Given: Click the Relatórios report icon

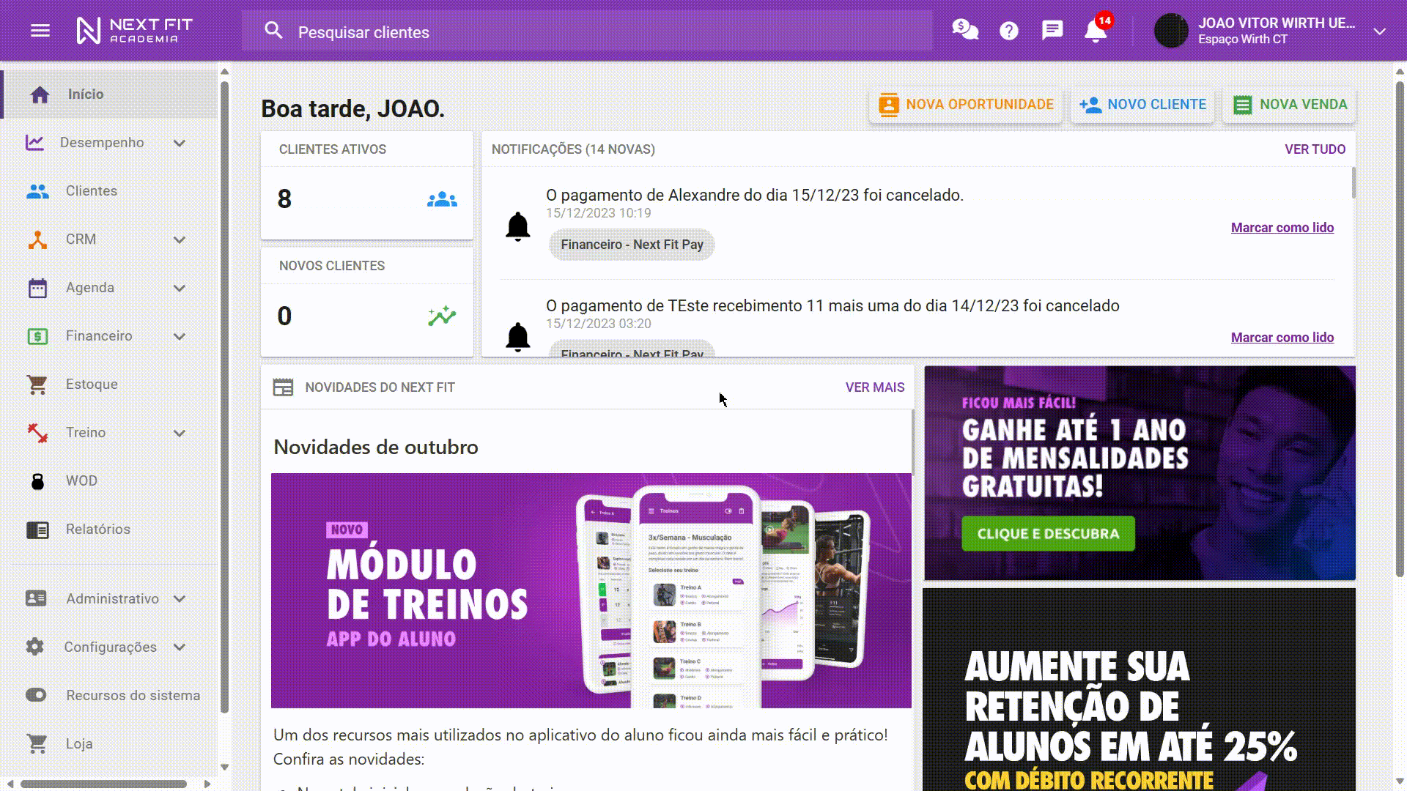Looking at the screenshot, I should 37,530.
